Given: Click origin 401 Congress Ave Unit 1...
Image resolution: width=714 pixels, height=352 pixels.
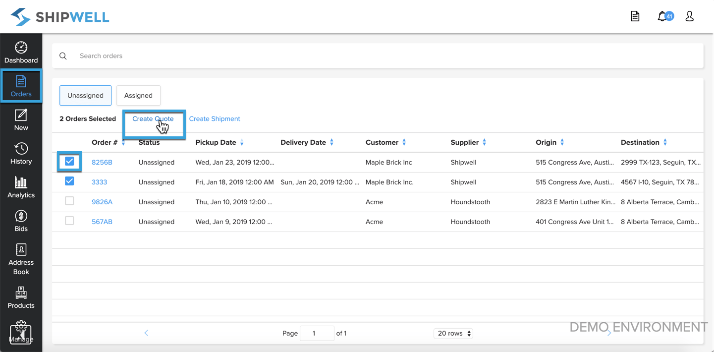Looking at the screenshot, I should click(x=575, y=222).
